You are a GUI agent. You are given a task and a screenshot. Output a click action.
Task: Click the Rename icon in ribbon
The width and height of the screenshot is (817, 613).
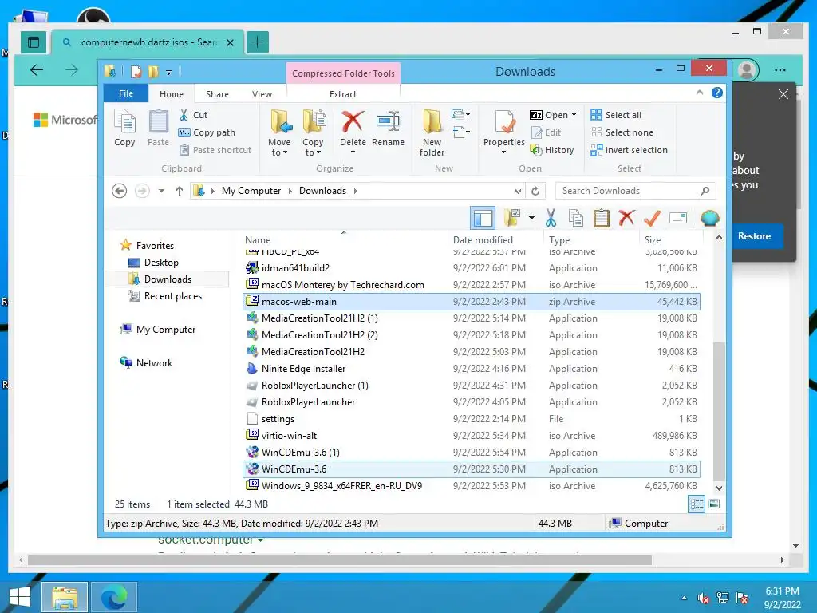[x=388, y=129]
